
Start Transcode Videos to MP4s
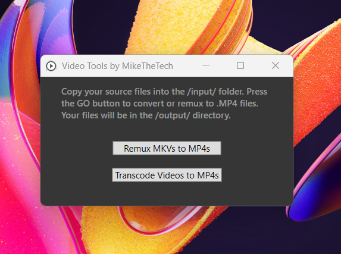tap(167, 175)
